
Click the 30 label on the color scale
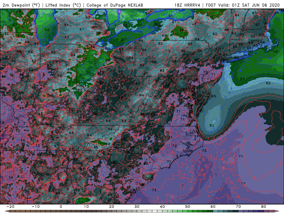coord(137,207)
